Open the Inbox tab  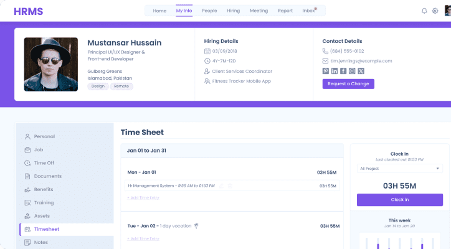tap(309, 11)
